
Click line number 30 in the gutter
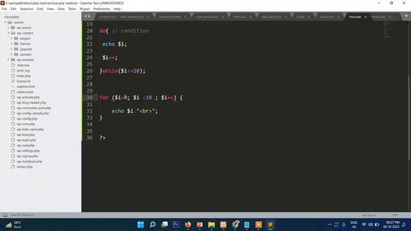point(89,98)
